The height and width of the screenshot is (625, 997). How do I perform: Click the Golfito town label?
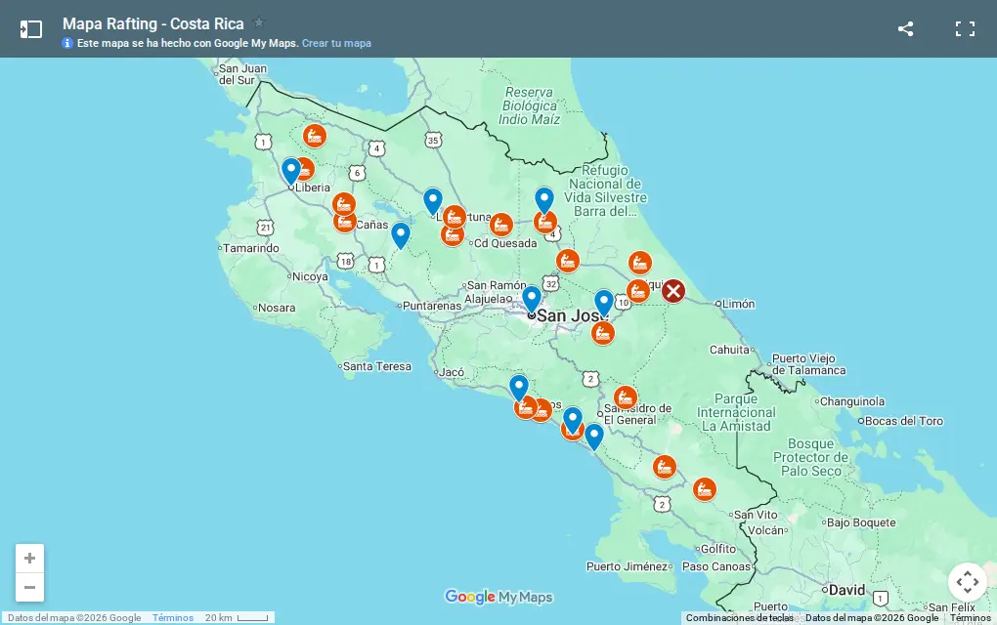(x=717, y=548)
